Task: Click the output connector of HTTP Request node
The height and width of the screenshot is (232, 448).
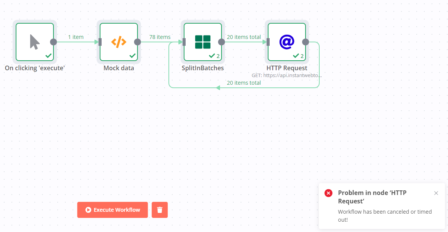Action: coord(306,42)
